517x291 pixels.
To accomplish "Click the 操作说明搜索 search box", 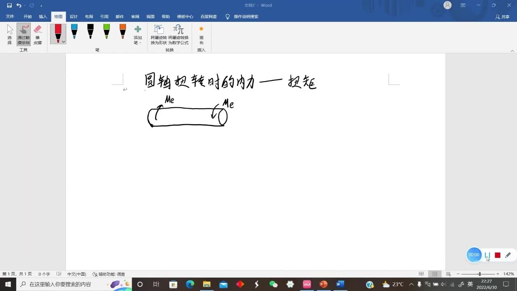I will coord(242,17).
